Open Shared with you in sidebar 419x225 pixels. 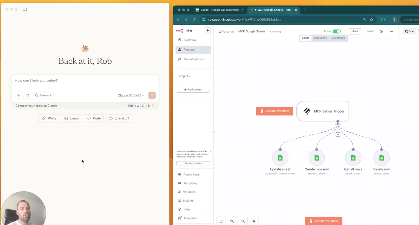pyautogui.click(x=193, y=59)
